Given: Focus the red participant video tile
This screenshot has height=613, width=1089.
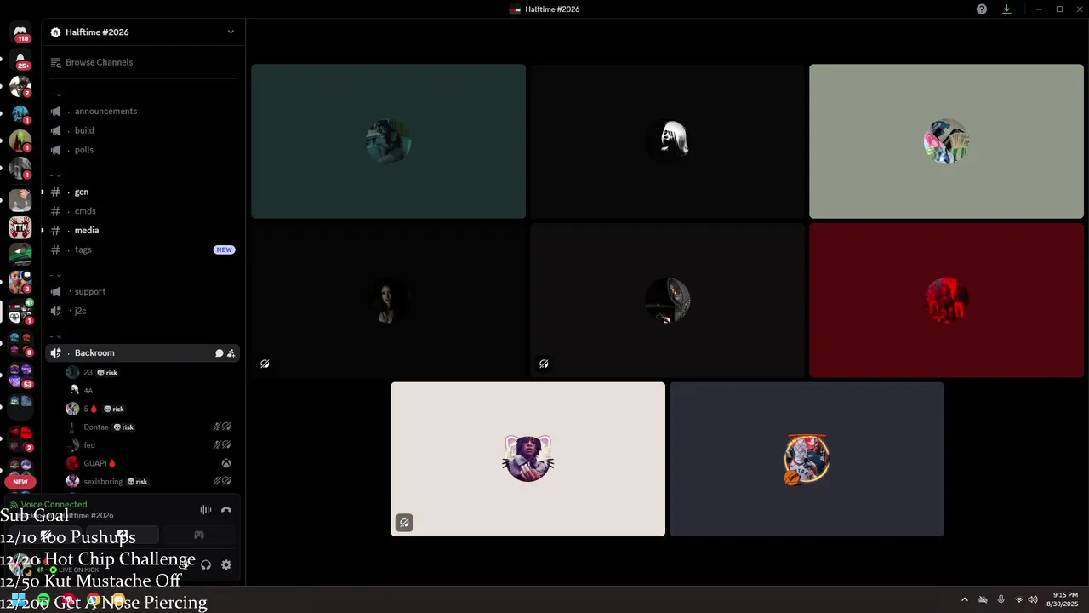Looking at the screenshot, I should click(x=946, y=301).
